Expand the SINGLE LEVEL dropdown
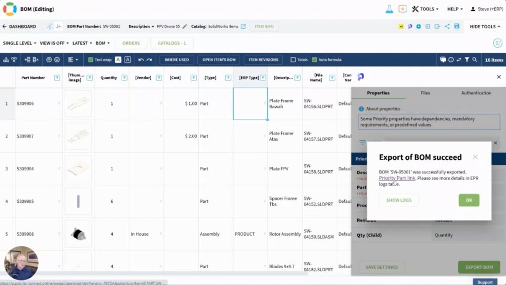 coord(20,43)
